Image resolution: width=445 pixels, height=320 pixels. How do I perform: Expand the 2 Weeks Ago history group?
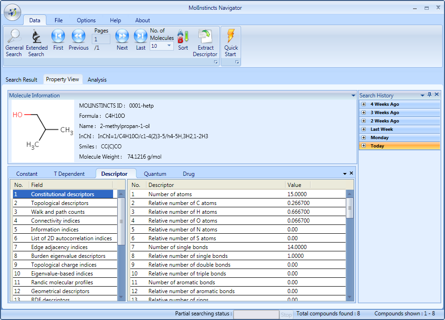[363, 121]
